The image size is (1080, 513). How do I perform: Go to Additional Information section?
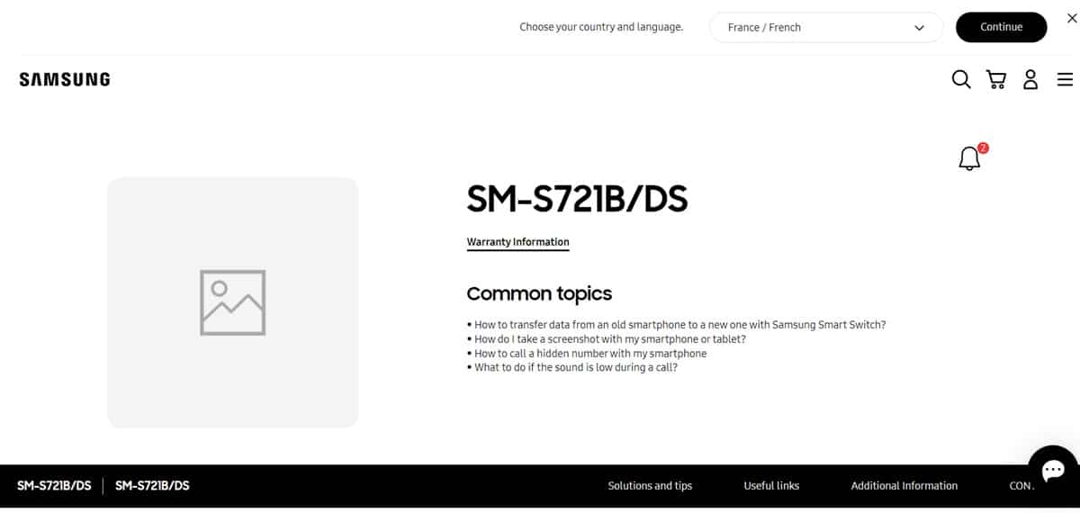904,486
